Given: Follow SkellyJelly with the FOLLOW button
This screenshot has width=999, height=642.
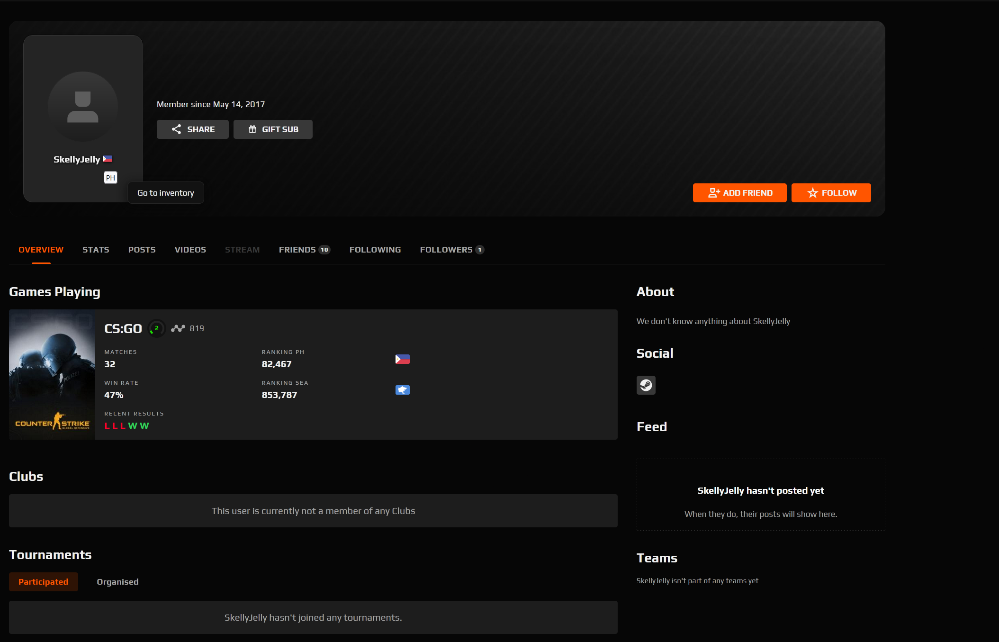Looking at the screenshot, I should 831,193.
